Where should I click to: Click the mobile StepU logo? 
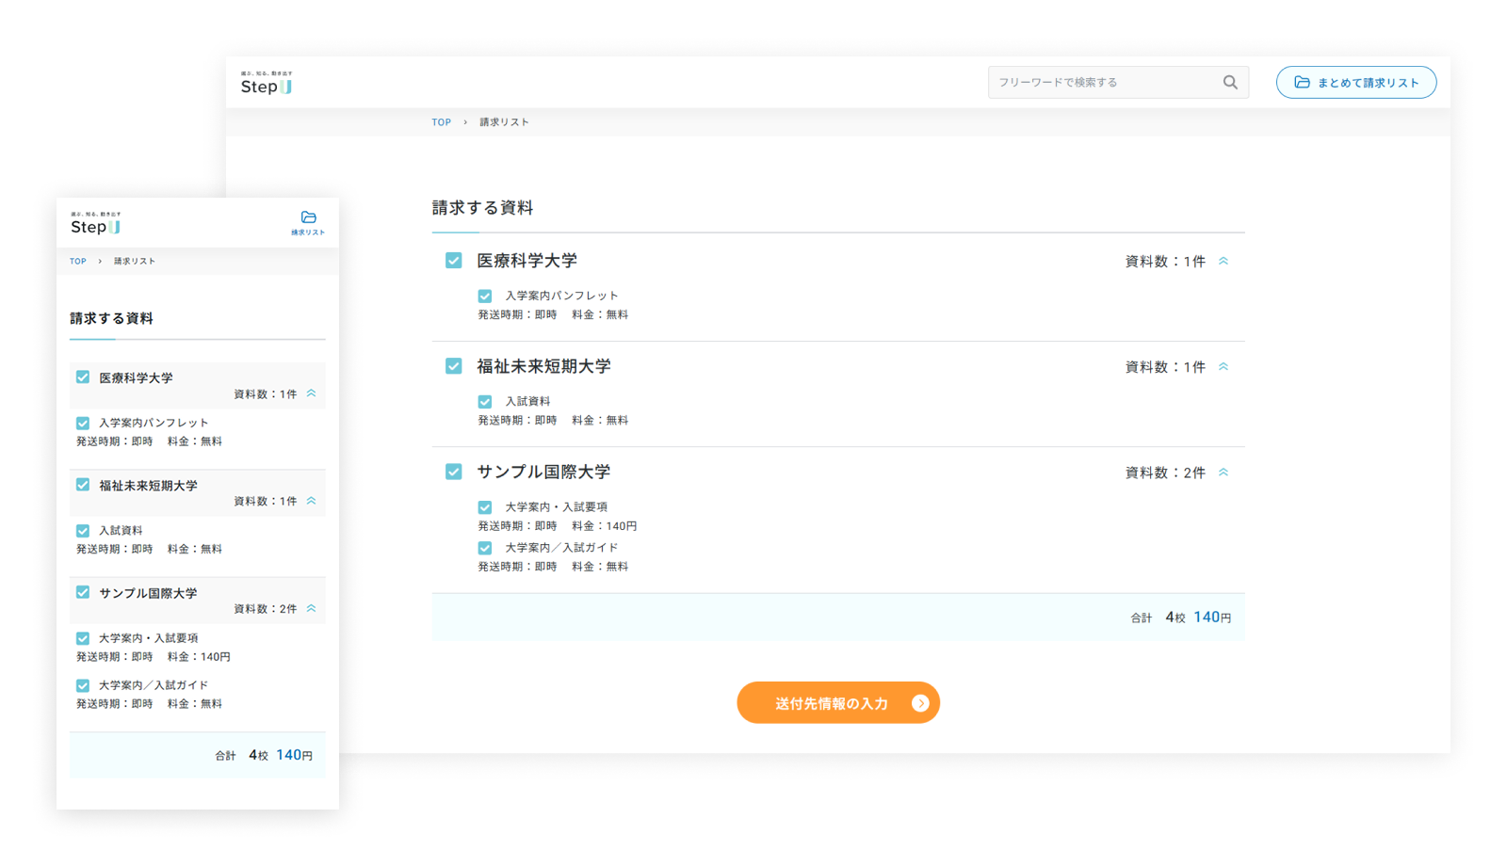pyautogui.click(x=96, y=224)
